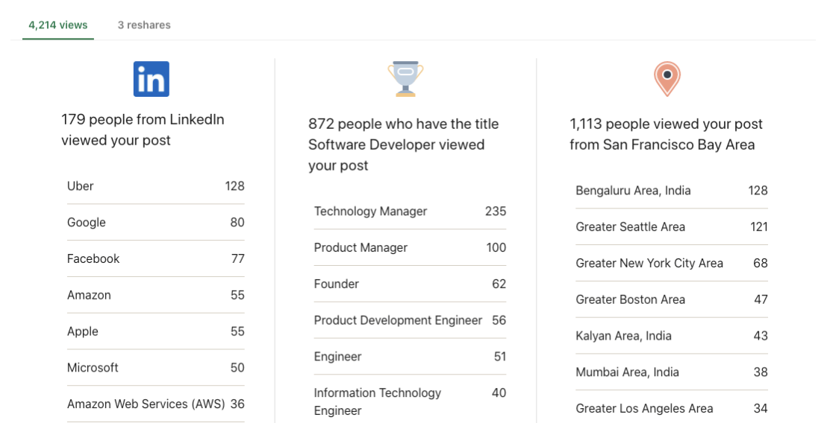
Task: Select the Mumbai Area, India entry
Action: pos(670,372)
